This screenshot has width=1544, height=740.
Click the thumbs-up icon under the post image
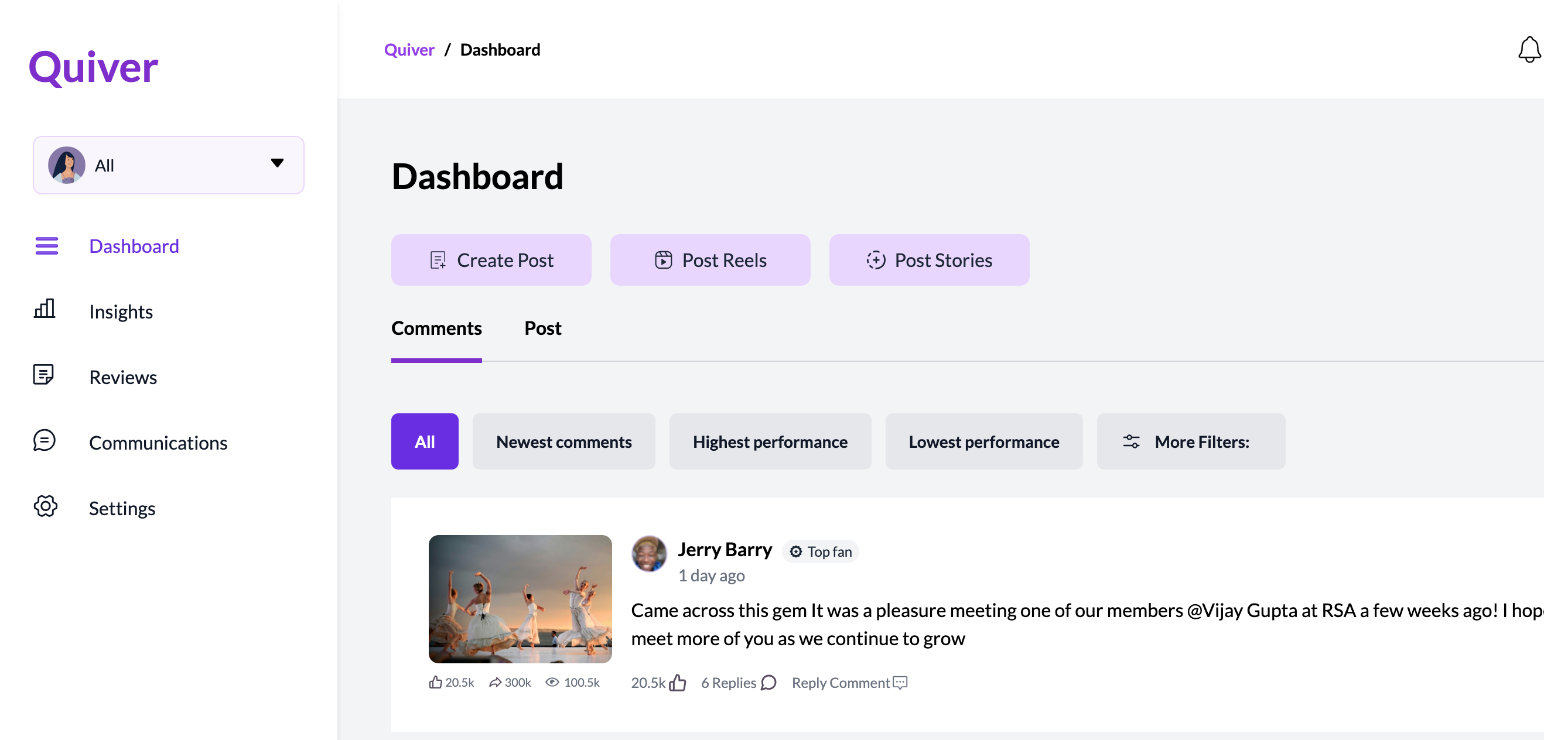point(436,682)
